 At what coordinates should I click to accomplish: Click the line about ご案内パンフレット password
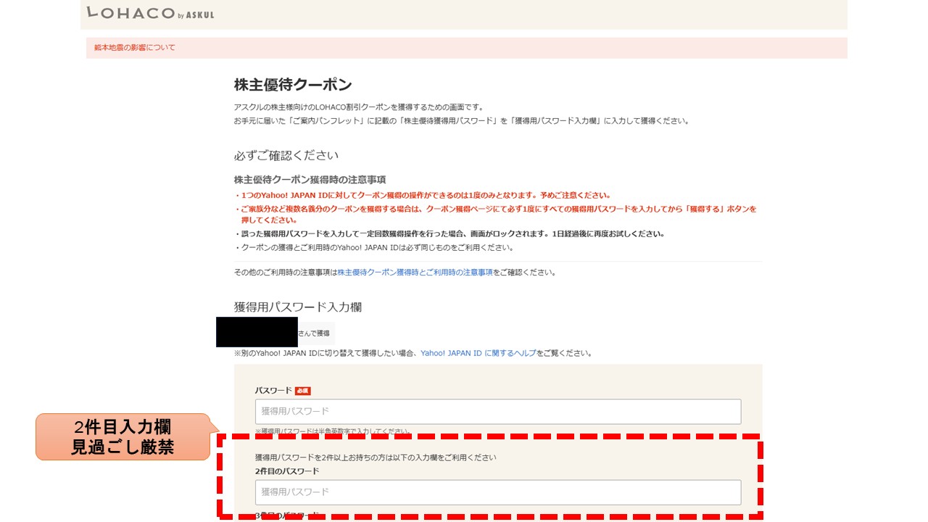461,121
